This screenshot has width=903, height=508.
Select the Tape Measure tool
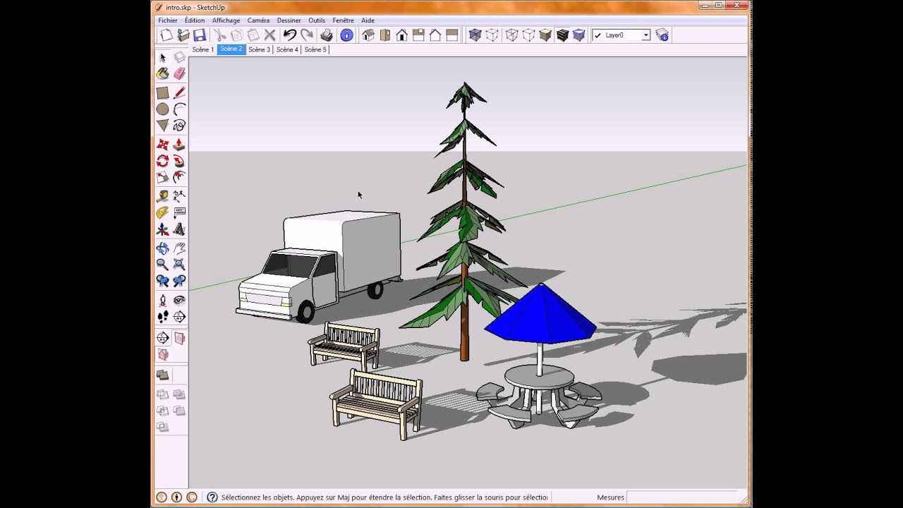162,195
